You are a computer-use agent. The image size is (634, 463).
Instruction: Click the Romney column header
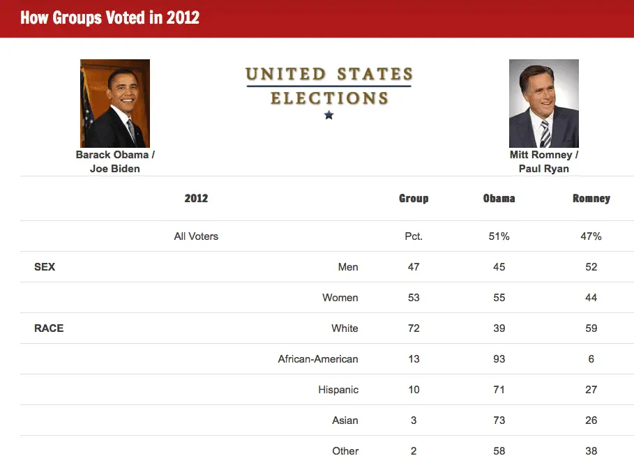coord(591,198)
